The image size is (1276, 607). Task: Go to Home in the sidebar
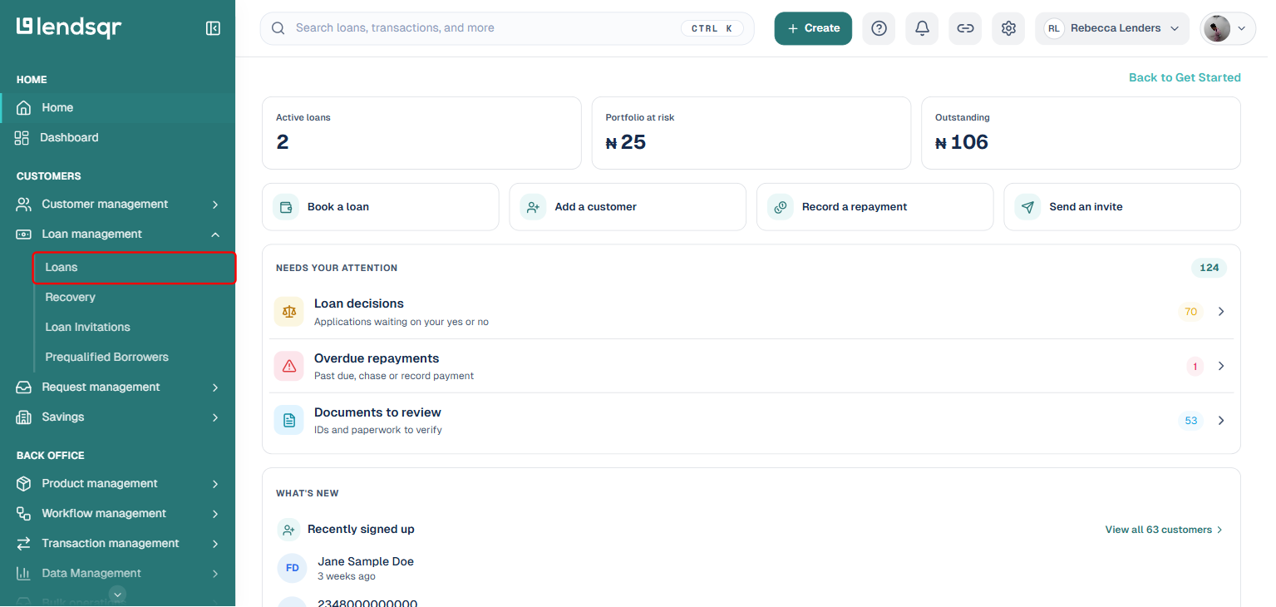click(118, 108)
